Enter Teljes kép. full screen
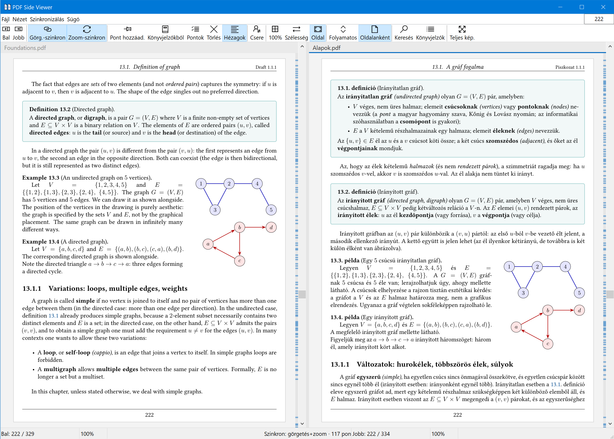Image resolution: width=614 pixels, height=439 pixels. (462, 33)
